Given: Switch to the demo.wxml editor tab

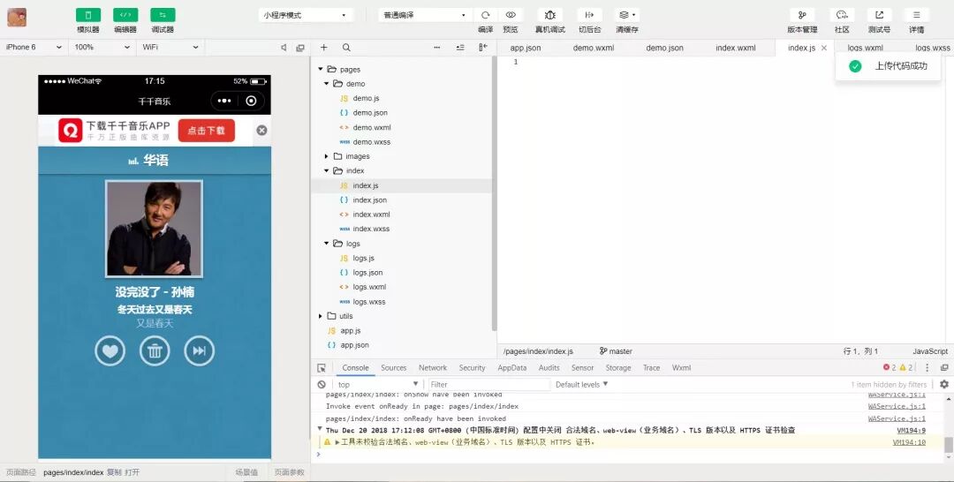Looking at the screenshot, I should click(x=594, y=48).
